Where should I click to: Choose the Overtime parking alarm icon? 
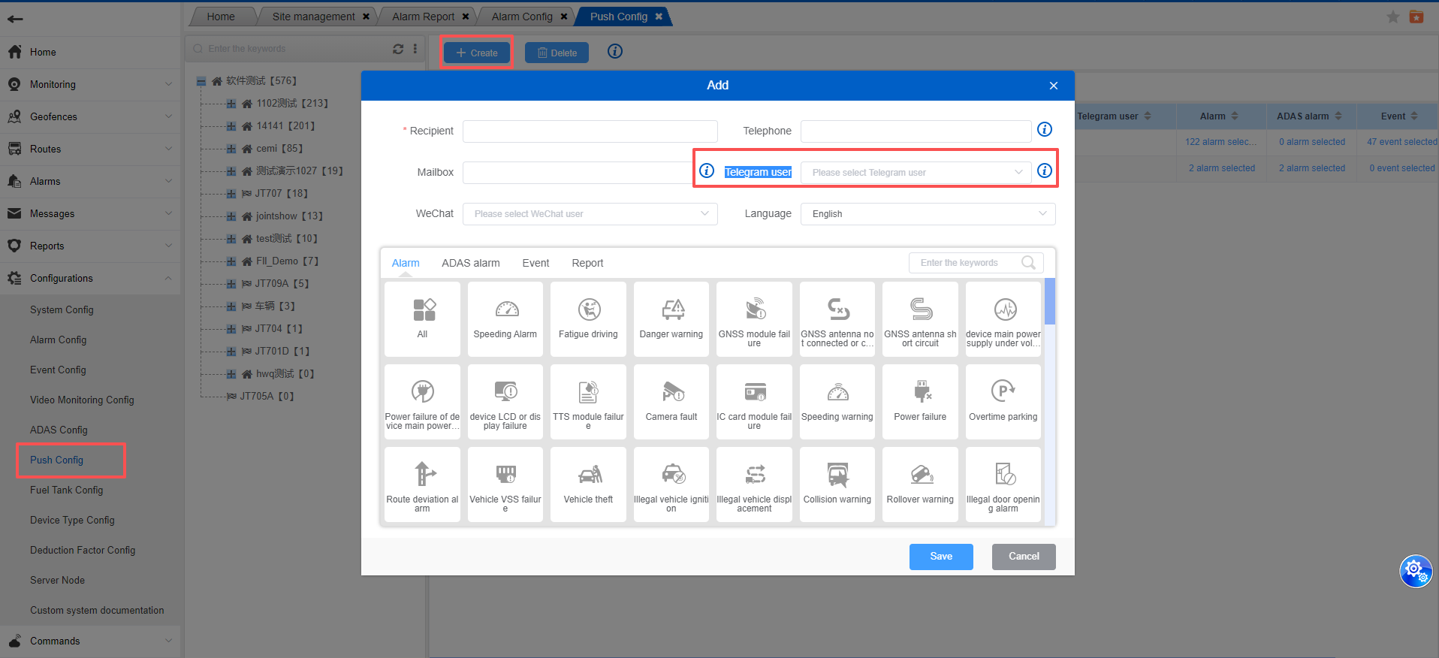pos(1003,401)
